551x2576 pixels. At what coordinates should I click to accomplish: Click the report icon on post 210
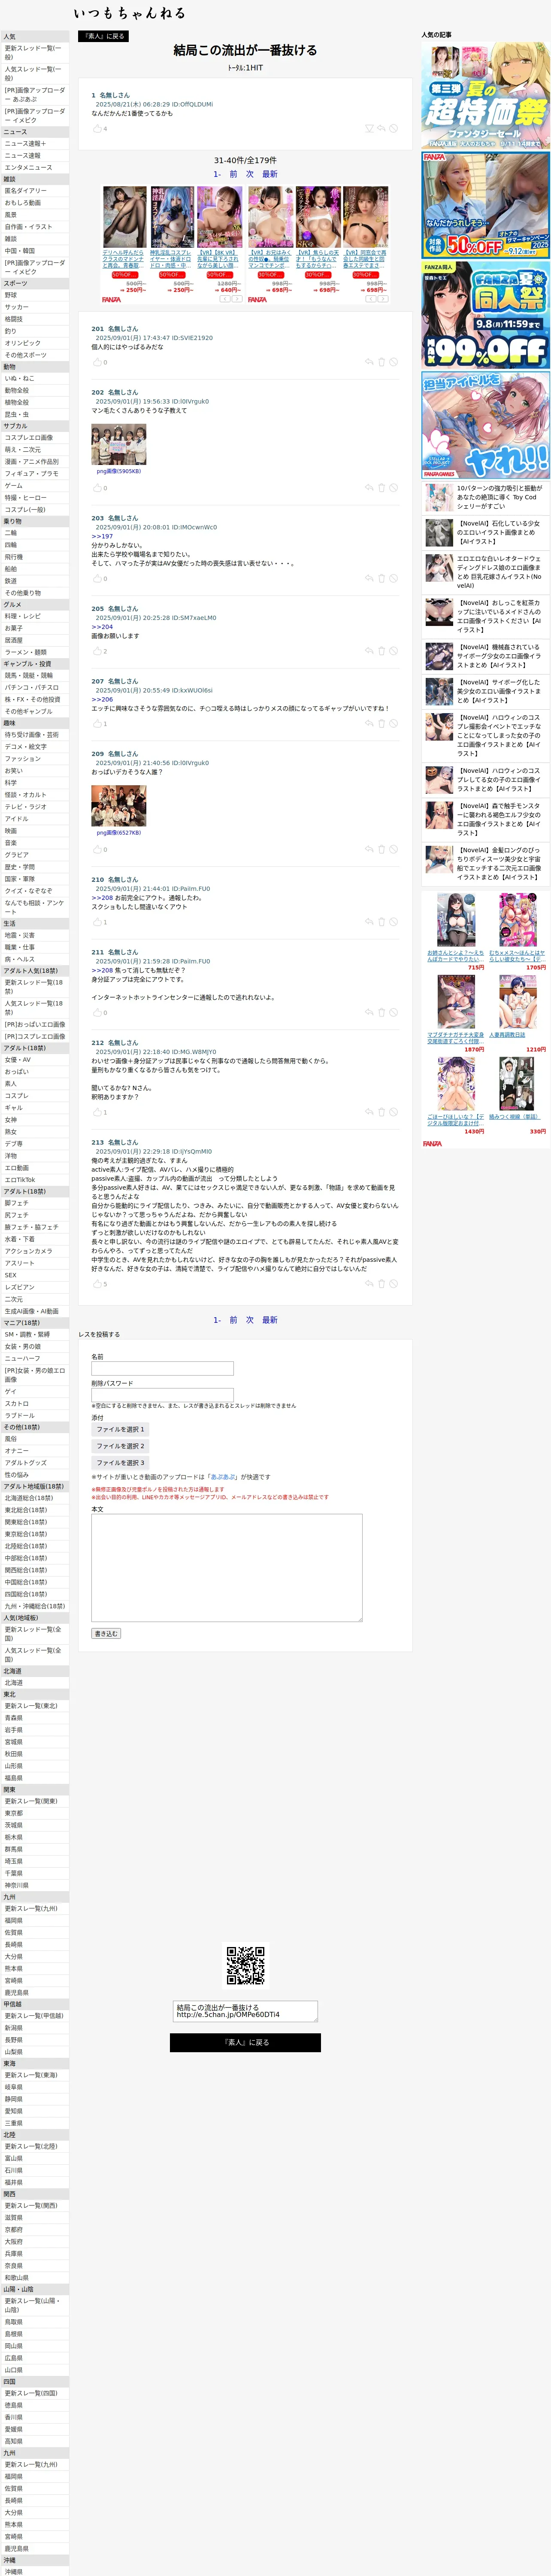coord(393,922)
